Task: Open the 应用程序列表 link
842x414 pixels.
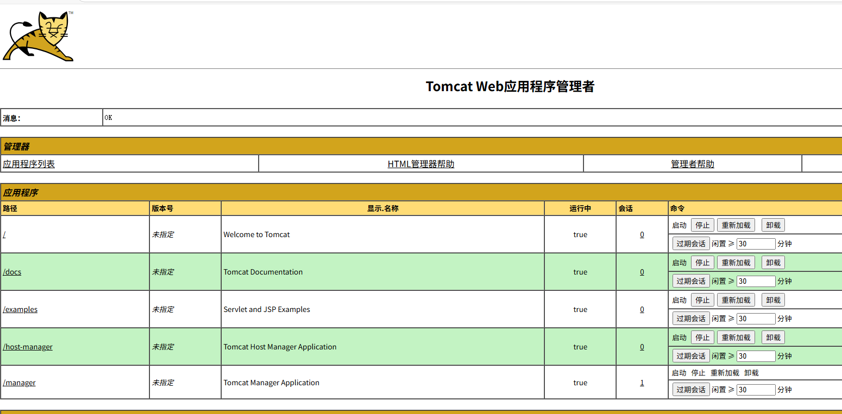Action: (x=29, y=164)
